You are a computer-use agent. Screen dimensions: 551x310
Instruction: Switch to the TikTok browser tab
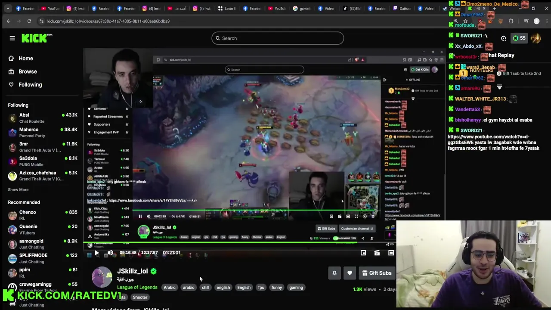(352, 8)
